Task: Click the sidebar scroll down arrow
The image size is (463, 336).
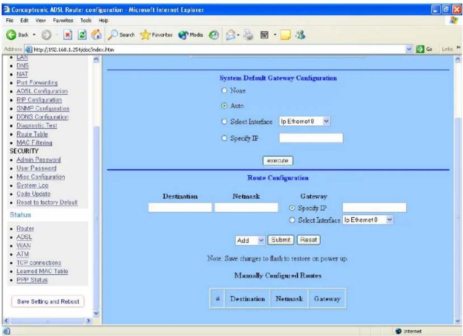Action: click(x=96, y=314)
